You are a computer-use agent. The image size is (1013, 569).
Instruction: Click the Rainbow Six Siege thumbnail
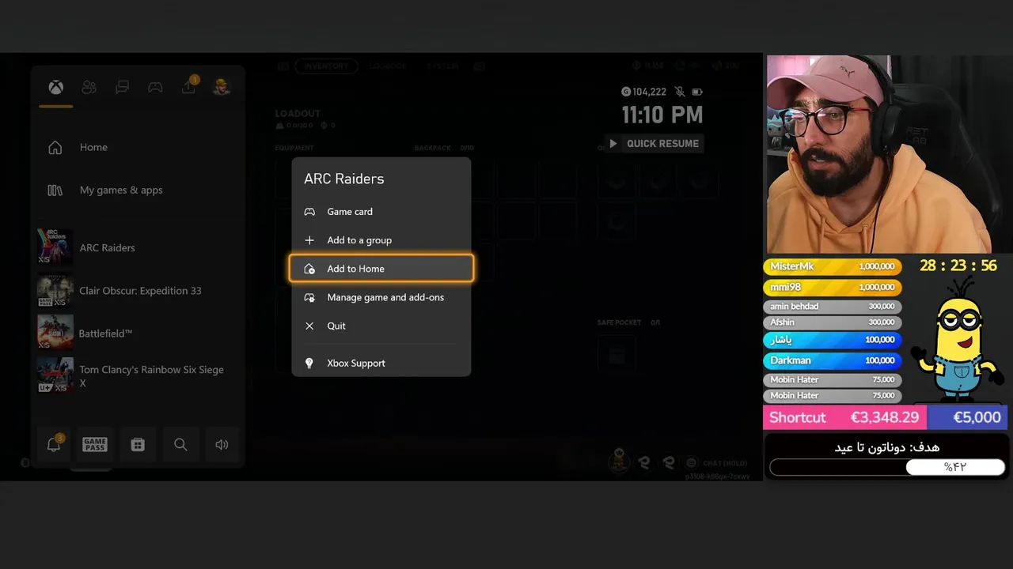(55, 375)
